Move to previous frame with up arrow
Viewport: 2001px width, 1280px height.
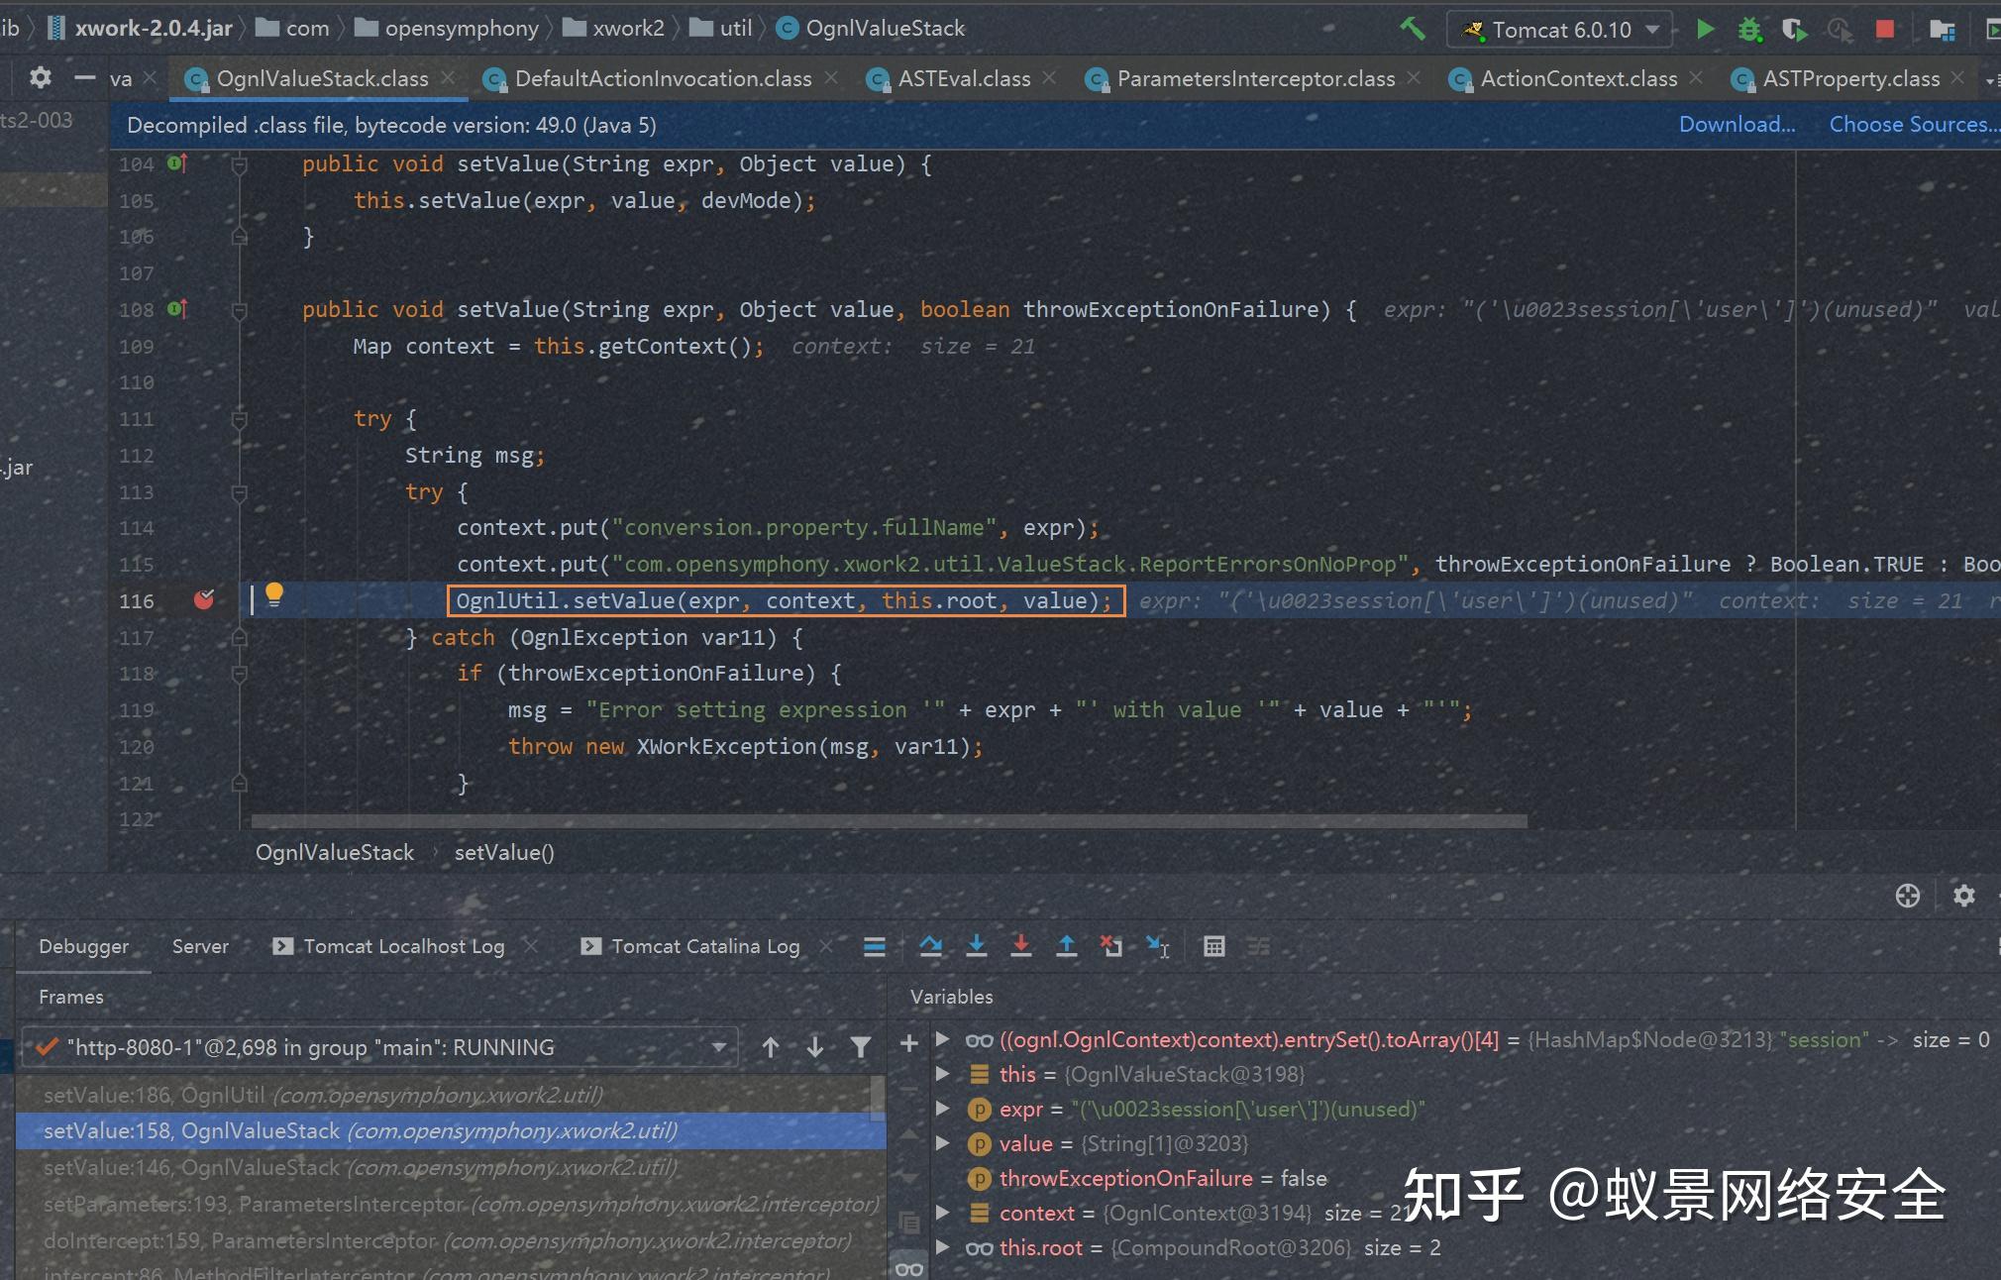[x=771, y=1047]
